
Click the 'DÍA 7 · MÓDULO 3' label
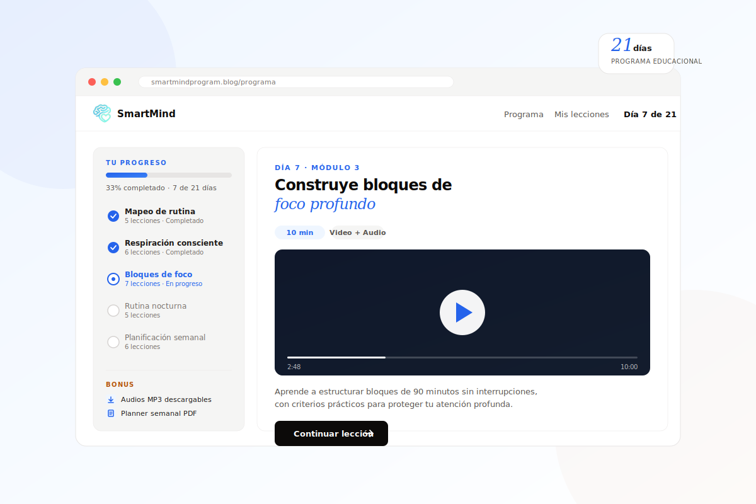click(x=318, y=168)
